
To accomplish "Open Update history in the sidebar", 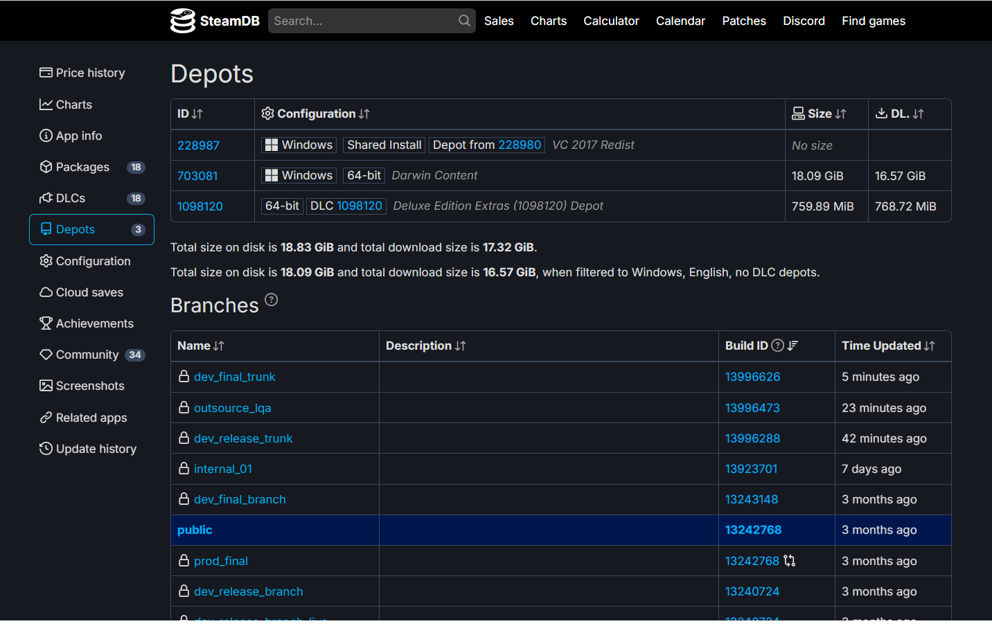I will 91,449.
